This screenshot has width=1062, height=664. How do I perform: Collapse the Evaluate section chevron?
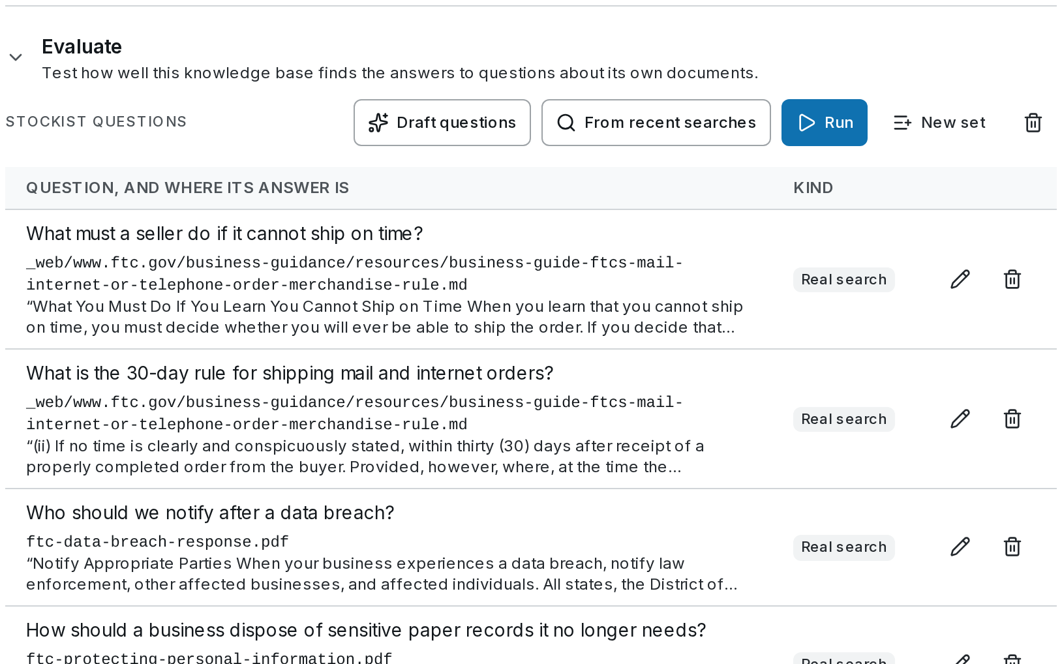[x=16, y=57]
